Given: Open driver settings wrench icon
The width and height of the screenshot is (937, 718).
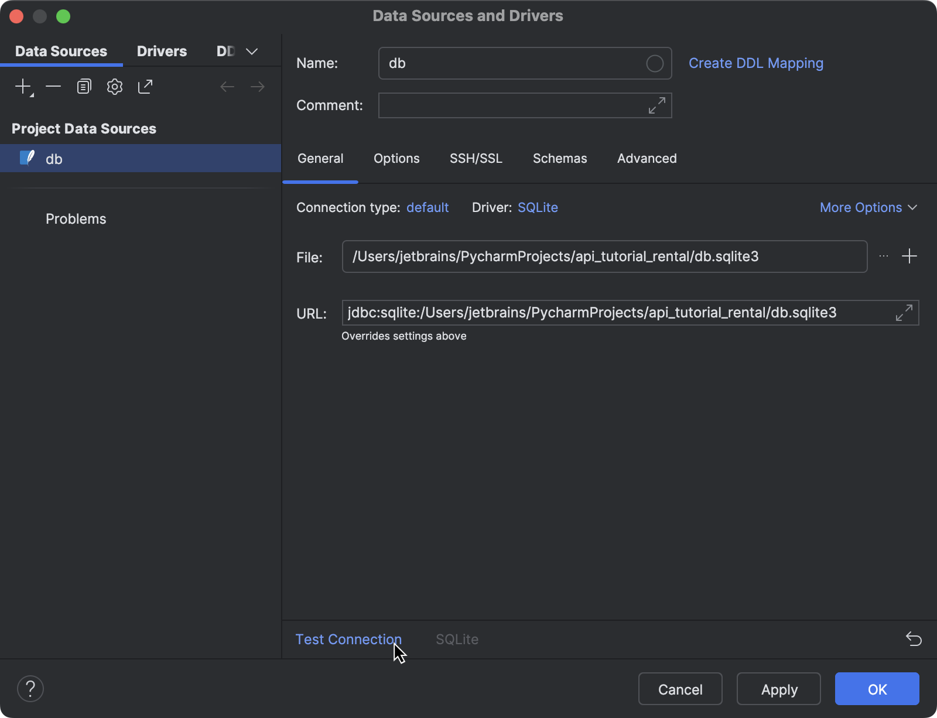Looking at the screenshot, I should point(115,87).
